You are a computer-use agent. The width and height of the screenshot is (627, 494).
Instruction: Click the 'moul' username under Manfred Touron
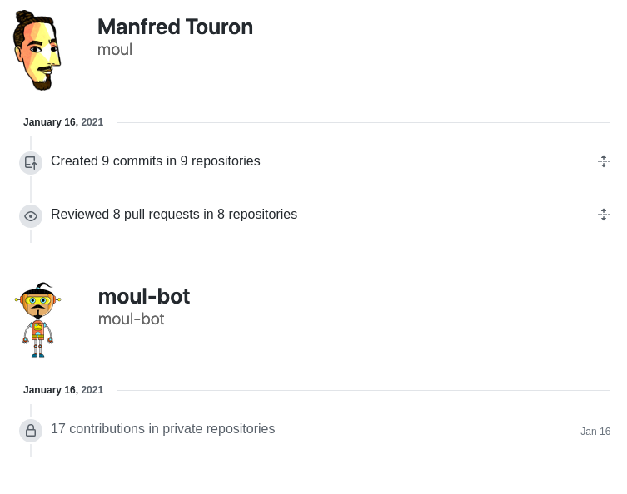115,49
